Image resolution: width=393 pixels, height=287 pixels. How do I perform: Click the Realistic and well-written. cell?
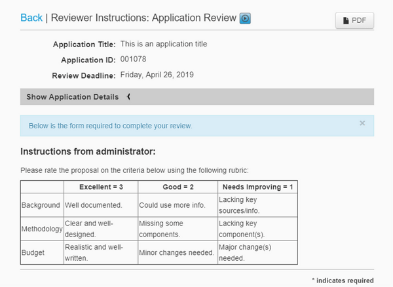[x=101, y=252]
